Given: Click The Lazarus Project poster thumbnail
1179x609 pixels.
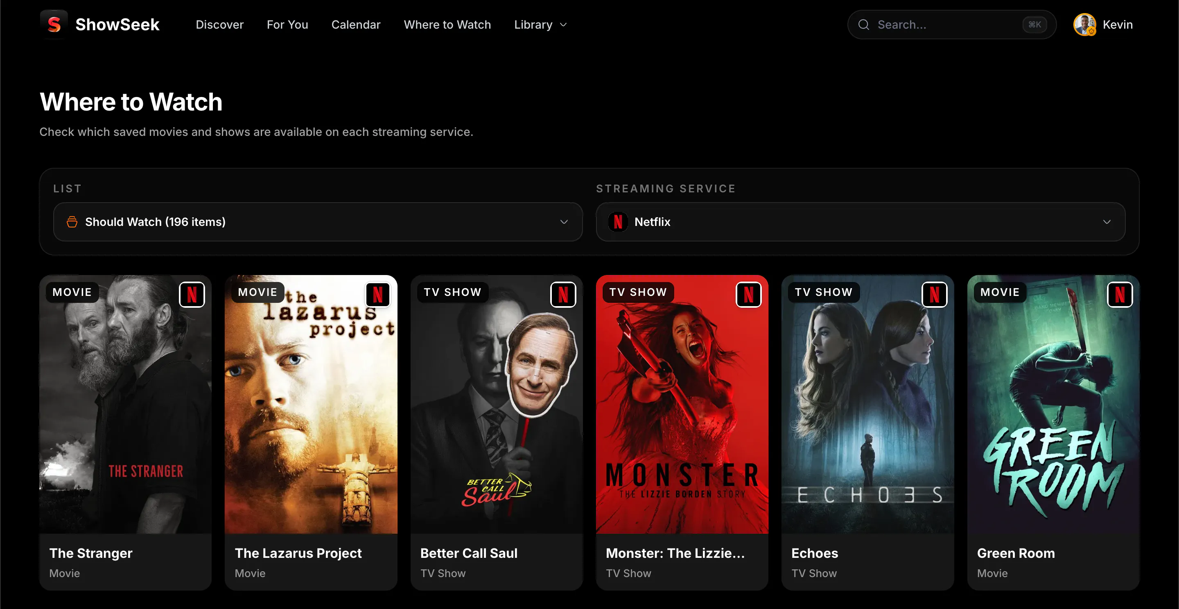Looking at the screenshot, I should click(x=311, y=404).
